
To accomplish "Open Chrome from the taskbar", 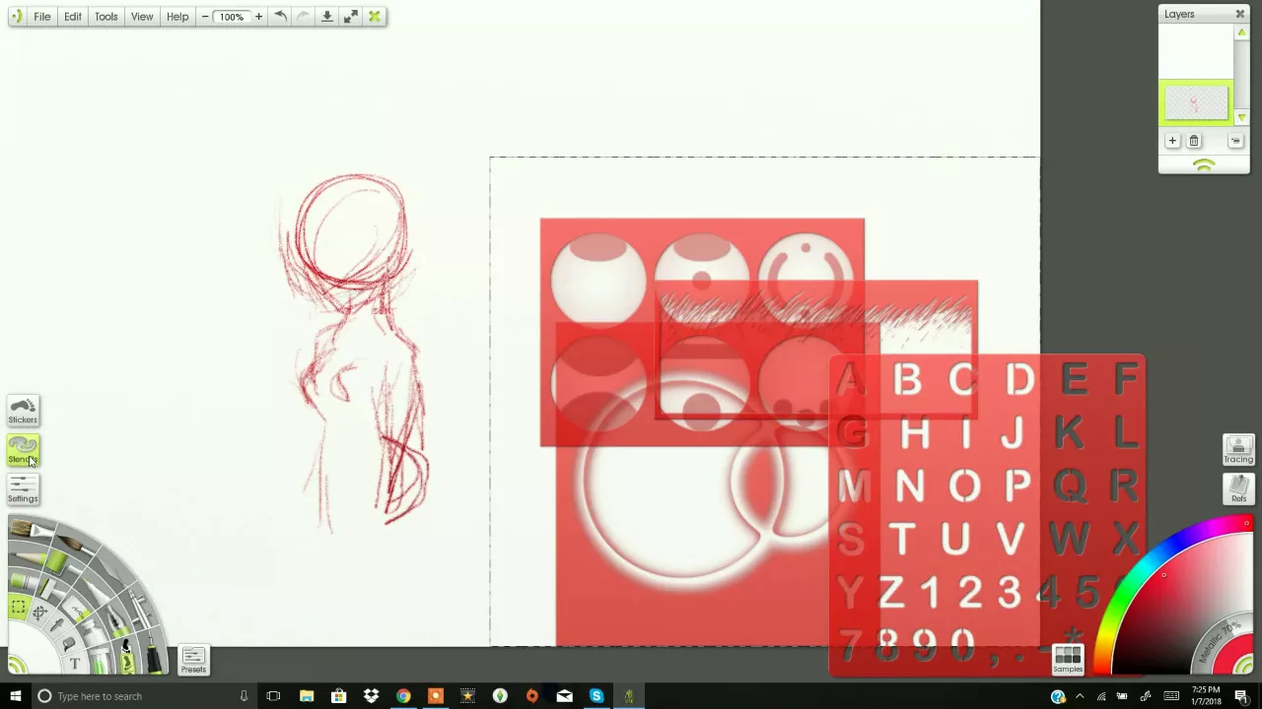I will (403, 696).
